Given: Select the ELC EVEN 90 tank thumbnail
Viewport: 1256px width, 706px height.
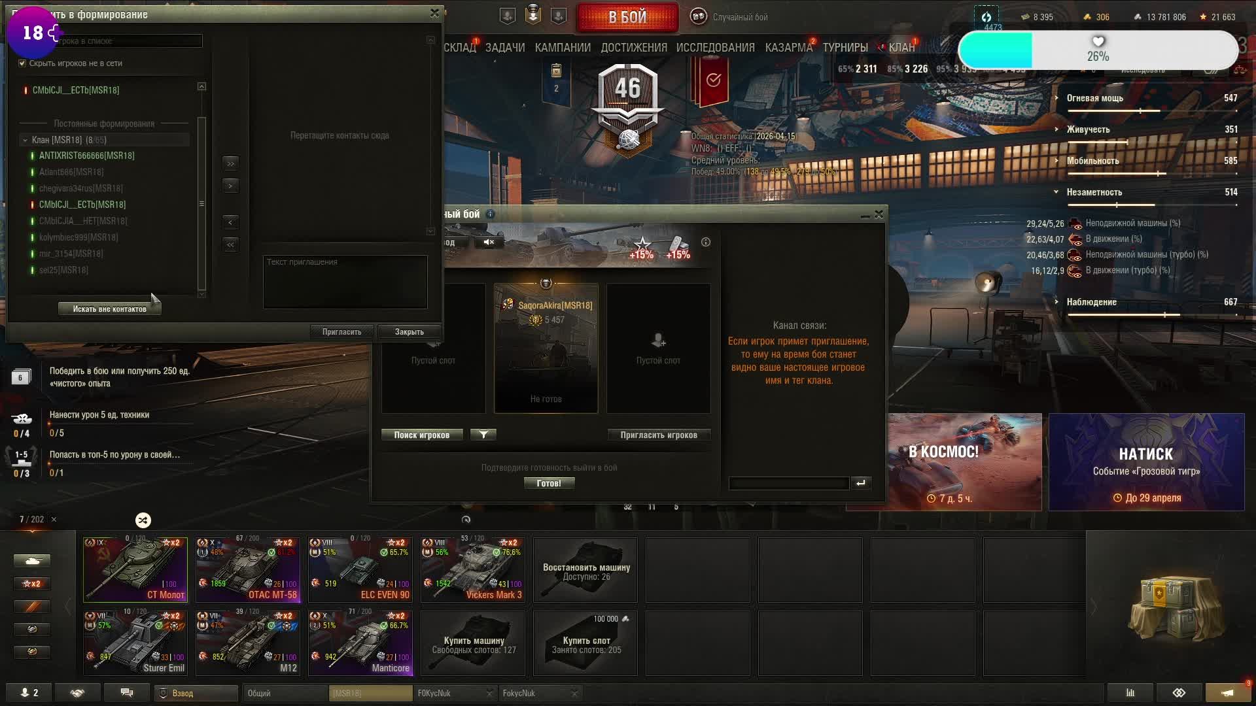Looking at the screenshot, I should pos(360,569).
